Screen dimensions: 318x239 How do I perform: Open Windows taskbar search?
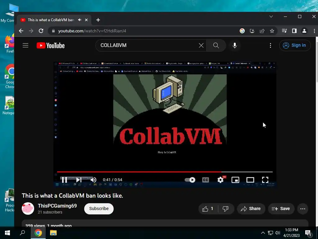pyautogui.click(x=22, y=233)
